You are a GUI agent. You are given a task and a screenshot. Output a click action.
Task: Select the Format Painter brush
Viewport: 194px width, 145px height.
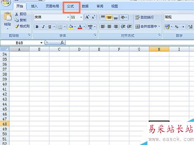[x=22, y=26]
